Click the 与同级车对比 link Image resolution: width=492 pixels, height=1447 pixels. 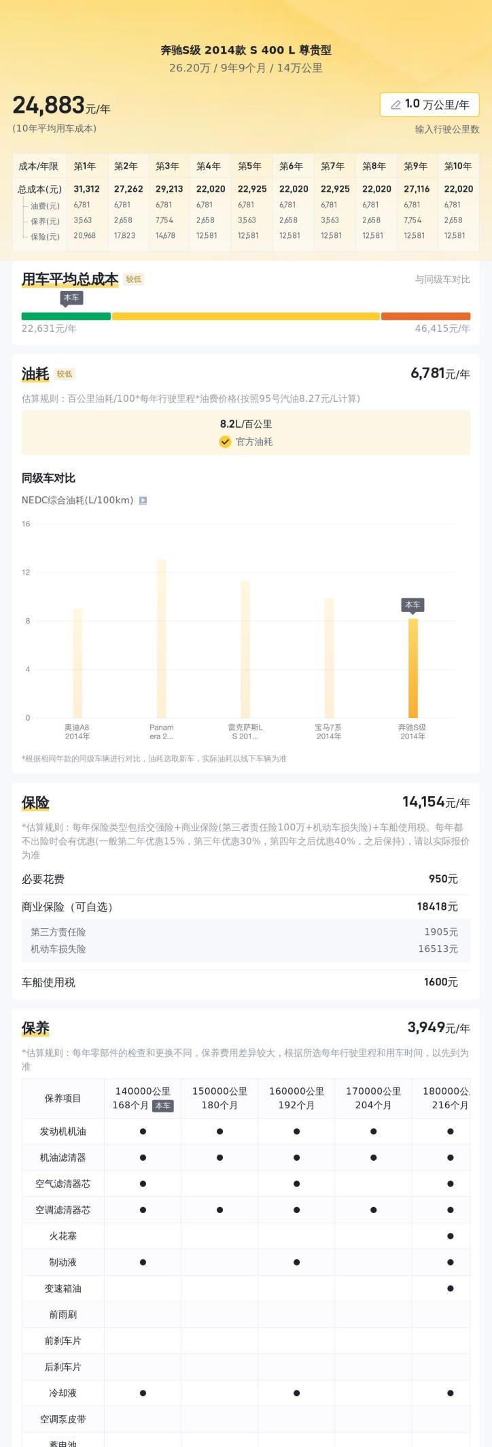(442, 279)
